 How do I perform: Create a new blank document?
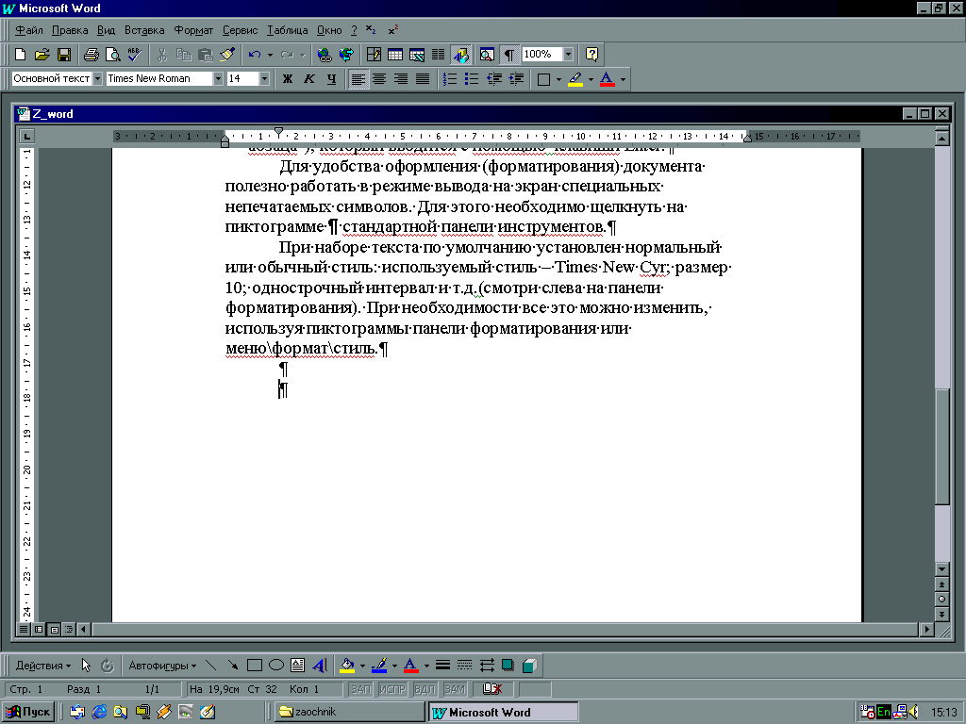(20, 55)
